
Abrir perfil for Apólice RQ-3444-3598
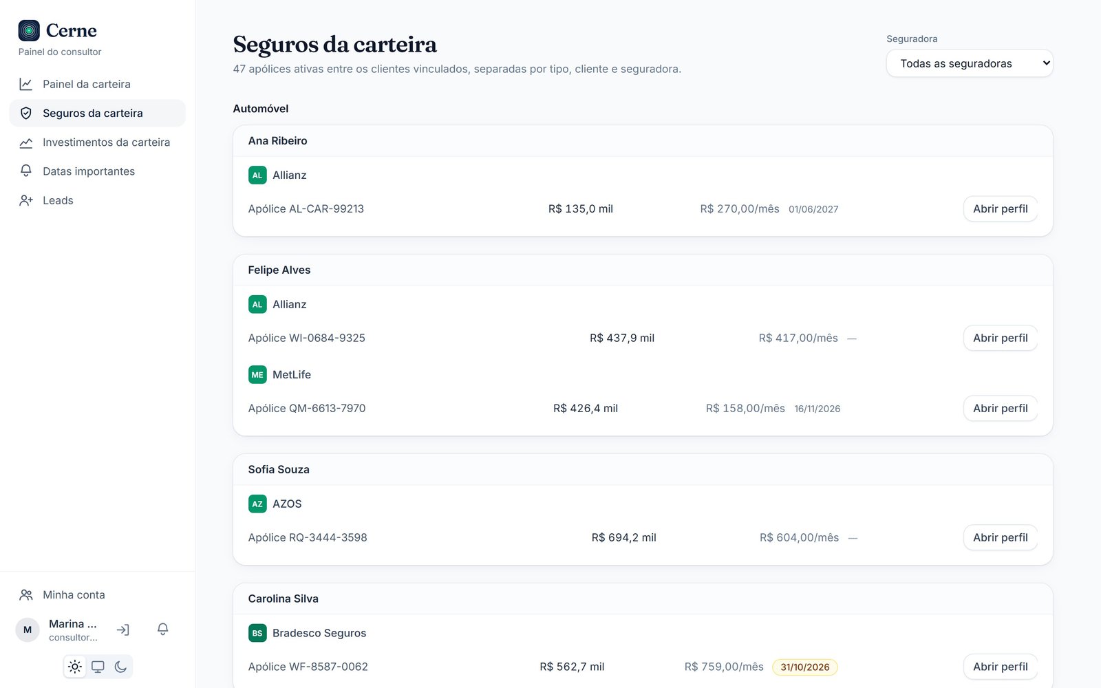click(1001, 537)
